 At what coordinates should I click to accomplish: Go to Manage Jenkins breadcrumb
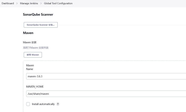click(x=29, y=3)
